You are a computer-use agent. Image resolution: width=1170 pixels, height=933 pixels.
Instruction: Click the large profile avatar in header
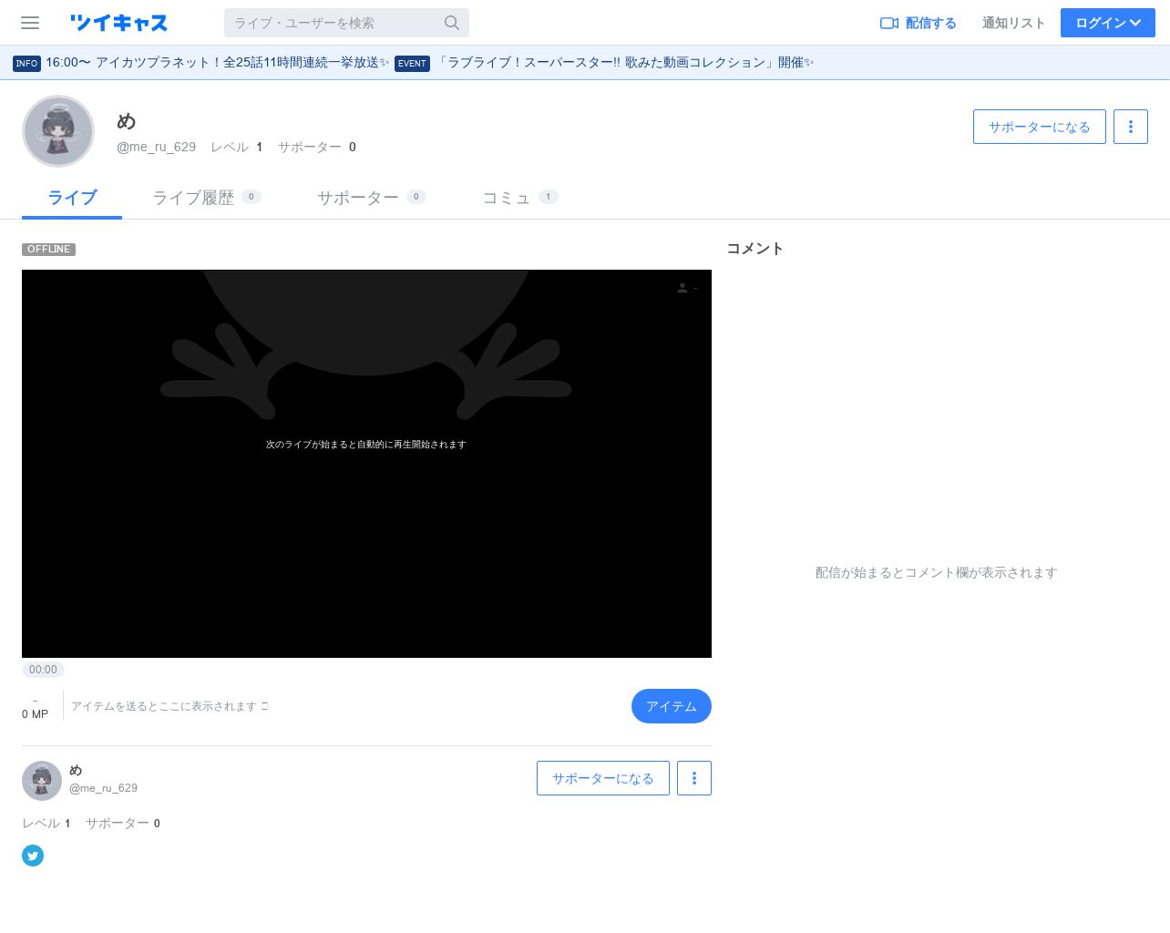[x=58, y=131]
